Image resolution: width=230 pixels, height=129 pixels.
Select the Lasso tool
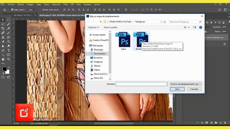pos(3,24)
